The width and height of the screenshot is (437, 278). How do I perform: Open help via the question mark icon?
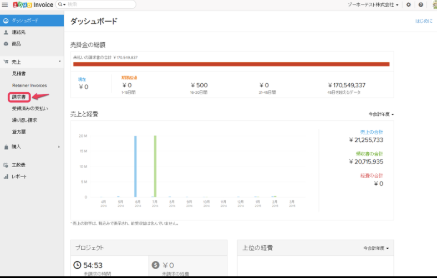click(421, 5)
